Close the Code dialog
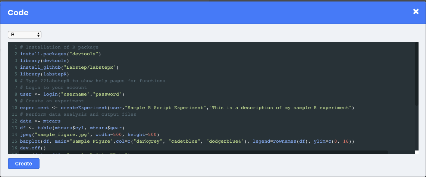This screenshot has width=426, height=177. click(416, 12)
